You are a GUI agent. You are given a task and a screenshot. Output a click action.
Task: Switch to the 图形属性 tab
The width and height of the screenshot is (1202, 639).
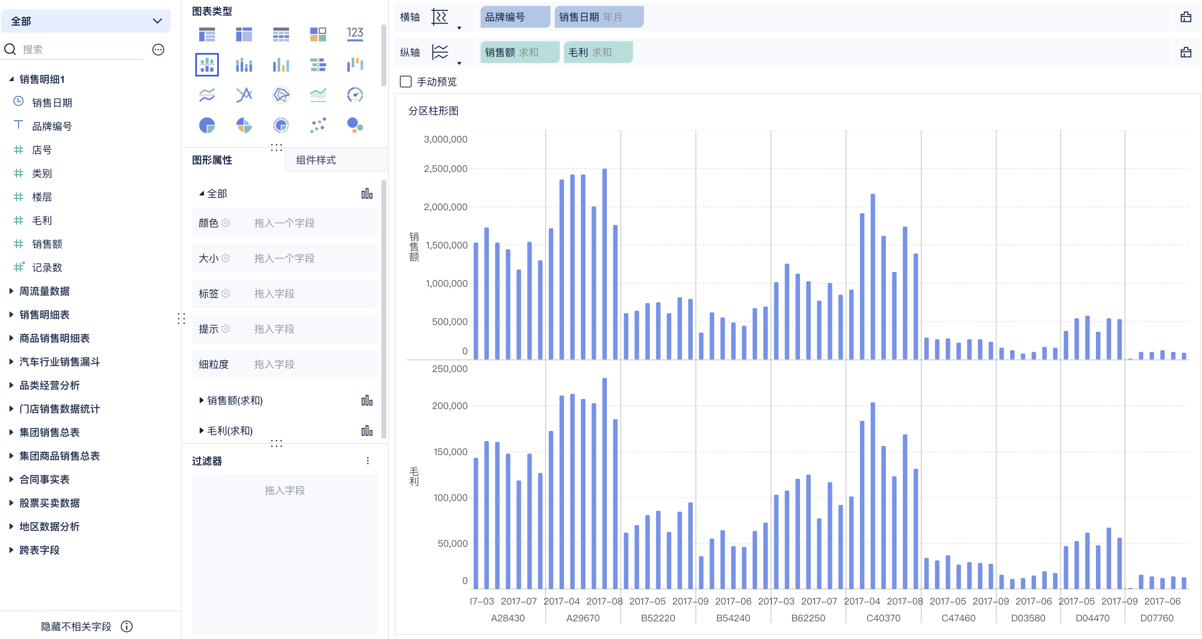point(212,160)
